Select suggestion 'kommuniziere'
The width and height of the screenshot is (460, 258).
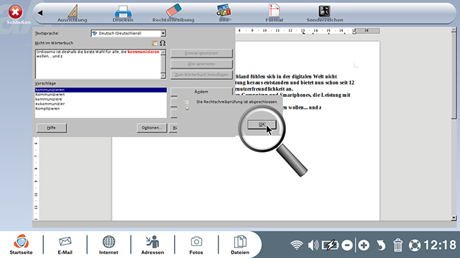coord(49,99)
